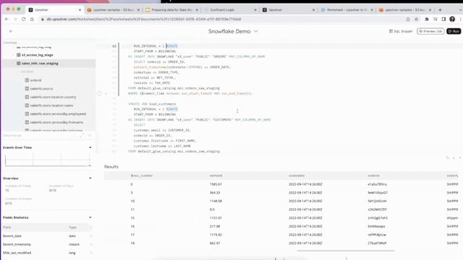Click the orderid column icon
Viewport: 463px width, 260px height.
tap(27, 80)
